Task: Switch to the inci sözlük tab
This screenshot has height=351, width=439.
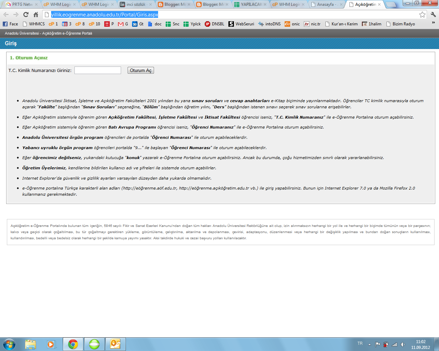Action: click(x=135, y=4)
